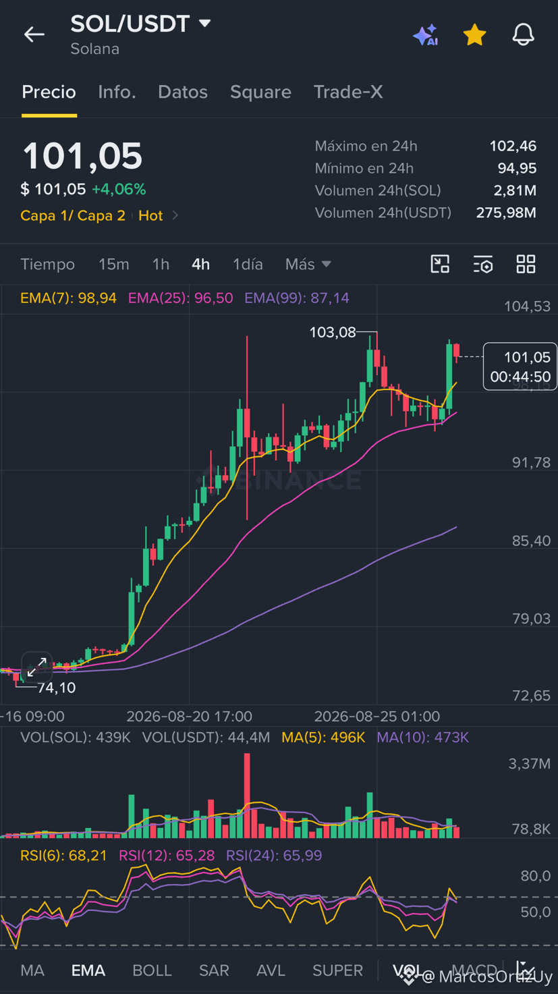The height and width of the screenshot is (994, 558).
Task: Open the Datos tab
Action: tap(183, 92)
